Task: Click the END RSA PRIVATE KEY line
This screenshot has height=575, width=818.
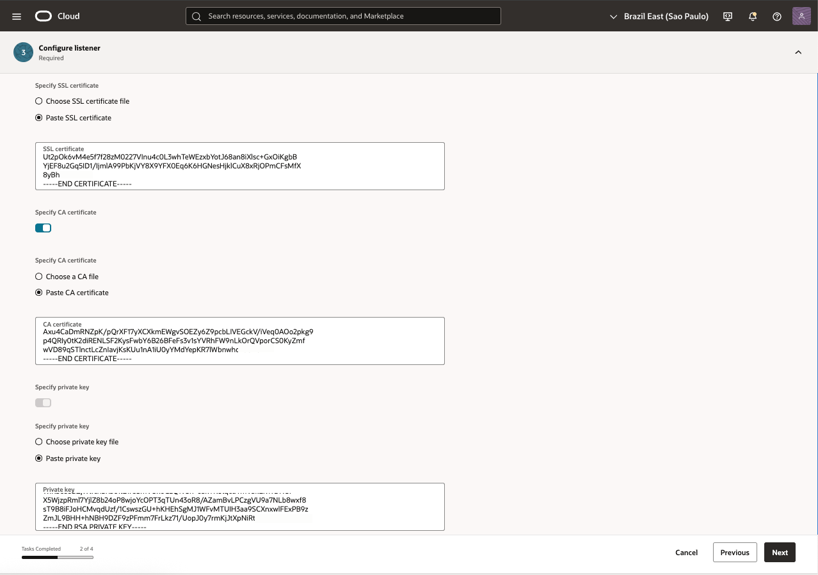Action: (95, 527)
